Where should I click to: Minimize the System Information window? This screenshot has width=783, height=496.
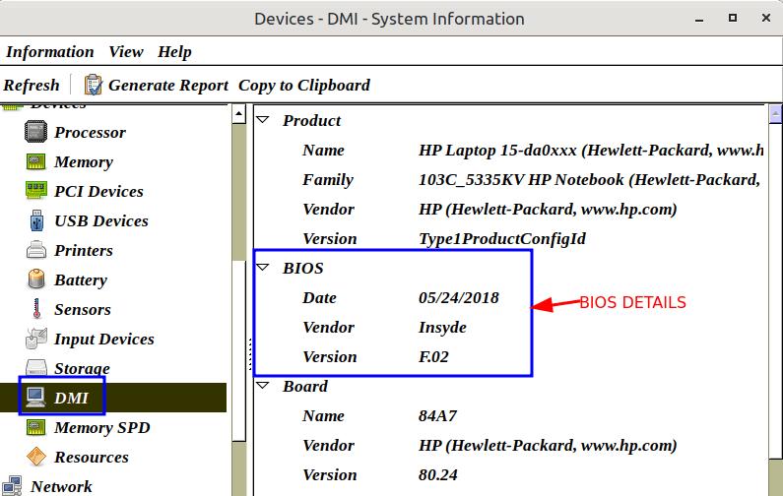coord(699,19)
